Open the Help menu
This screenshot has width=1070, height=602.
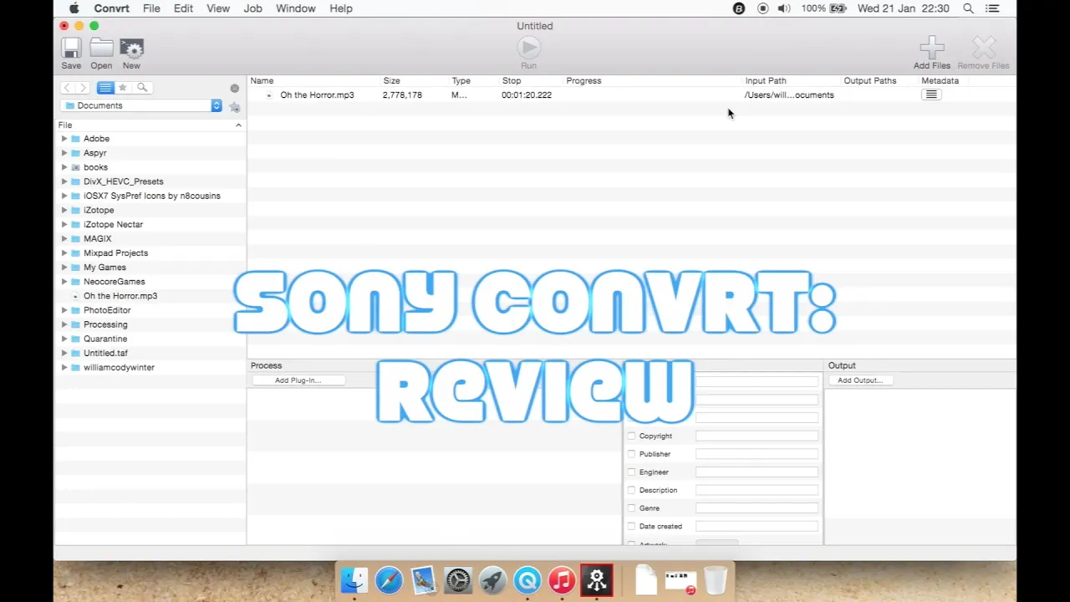[341, 8]
